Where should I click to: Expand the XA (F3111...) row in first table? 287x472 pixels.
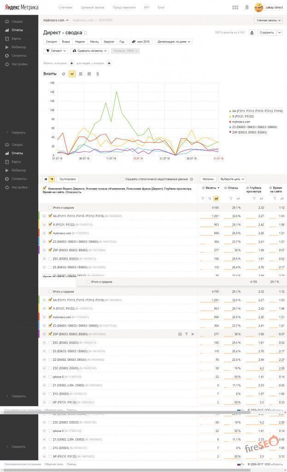[x=44, y=216]
